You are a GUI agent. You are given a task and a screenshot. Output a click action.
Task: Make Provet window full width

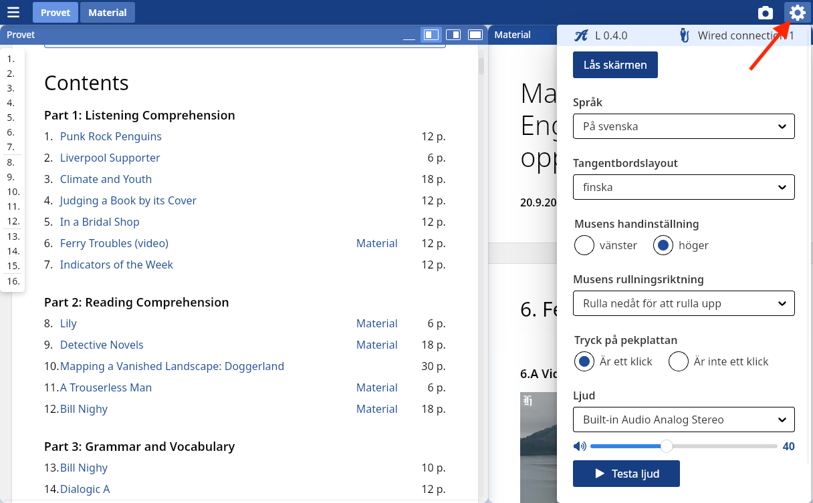pos(475,35)
